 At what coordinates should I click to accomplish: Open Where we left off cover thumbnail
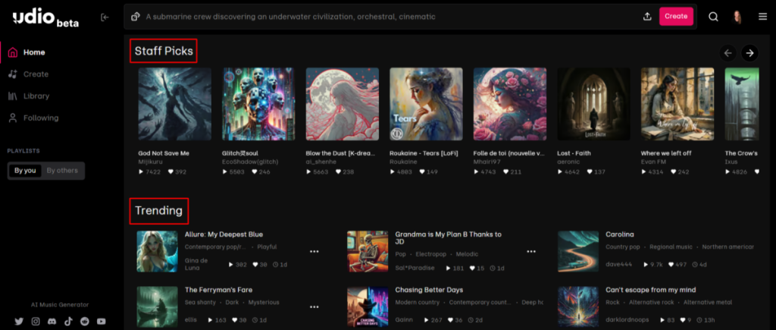pos(677,104)
